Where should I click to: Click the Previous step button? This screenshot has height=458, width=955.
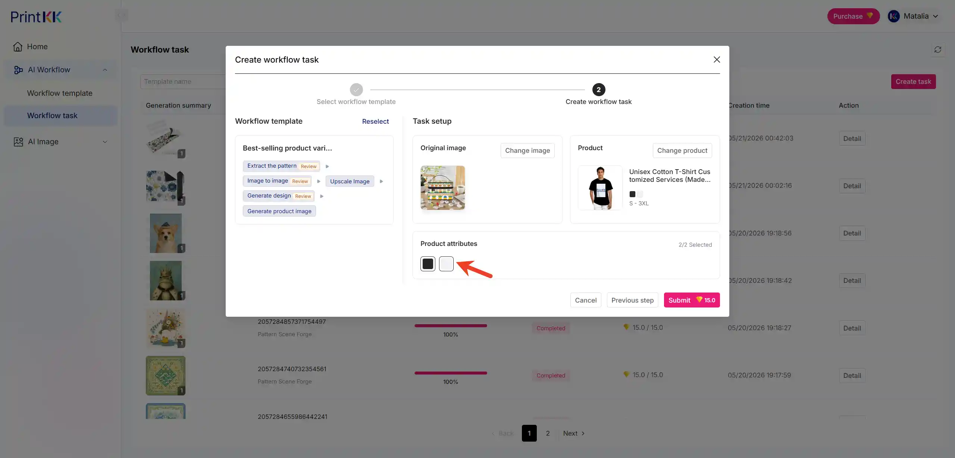(x=632, y=300)
